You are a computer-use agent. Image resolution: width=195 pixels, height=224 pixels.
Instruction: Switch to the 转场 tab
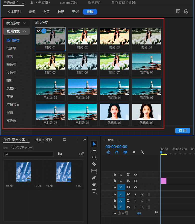(x=61, y=12)
